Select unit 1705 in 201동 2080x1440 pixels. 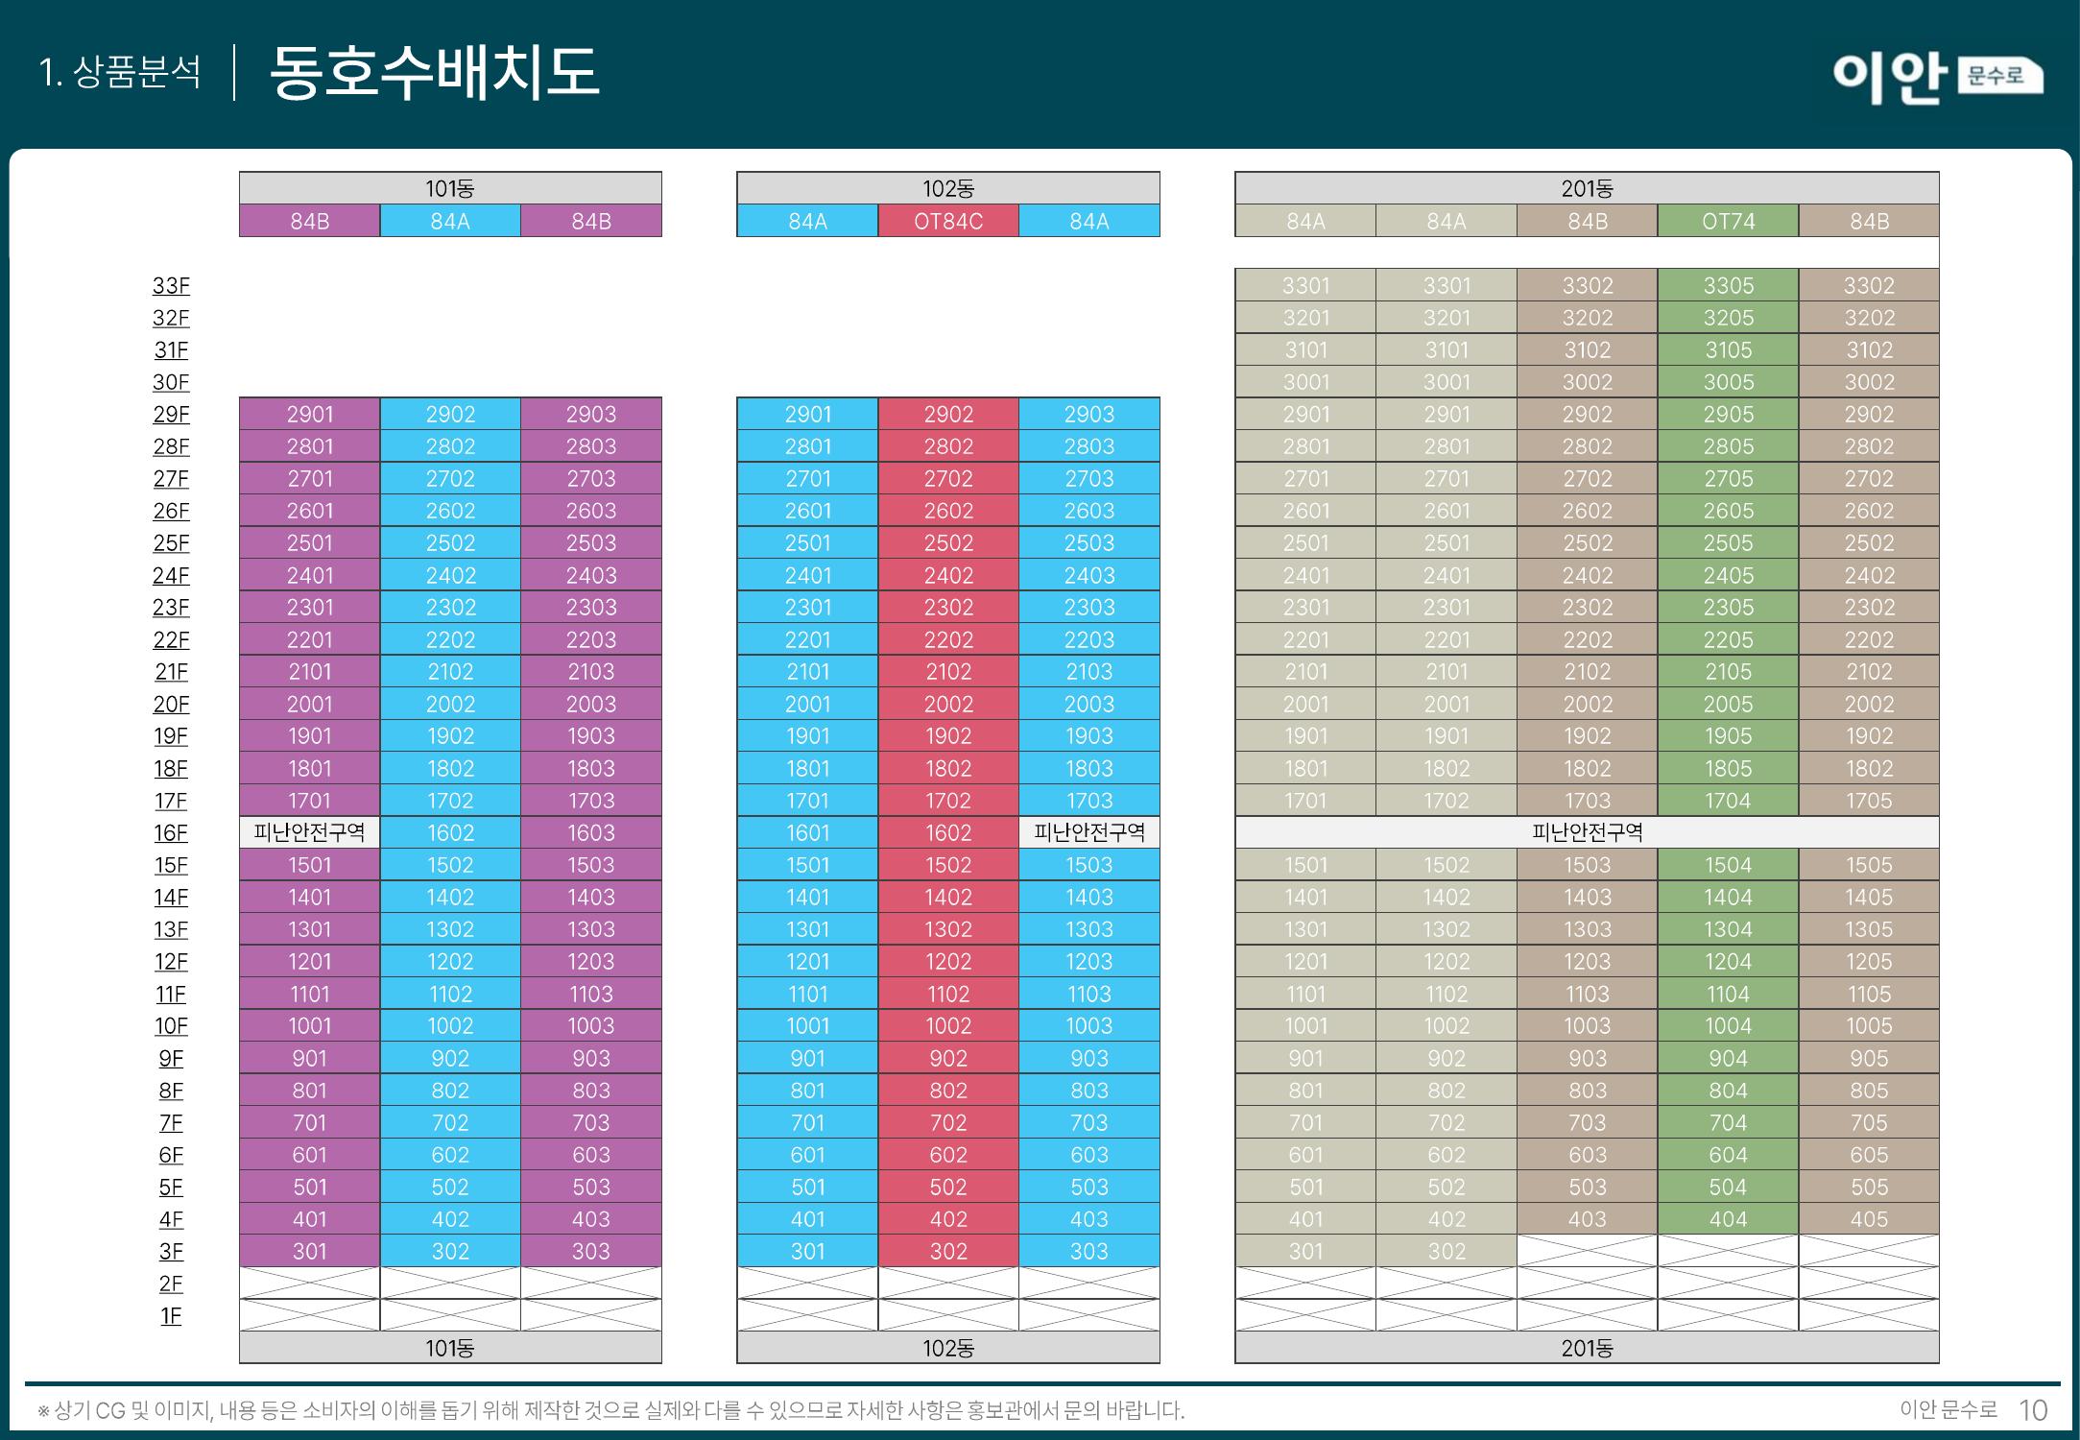click(x=1869, y=801)
